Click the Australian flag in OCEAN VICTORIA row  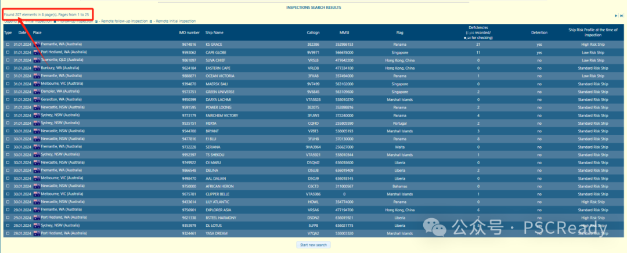(37, 76)
